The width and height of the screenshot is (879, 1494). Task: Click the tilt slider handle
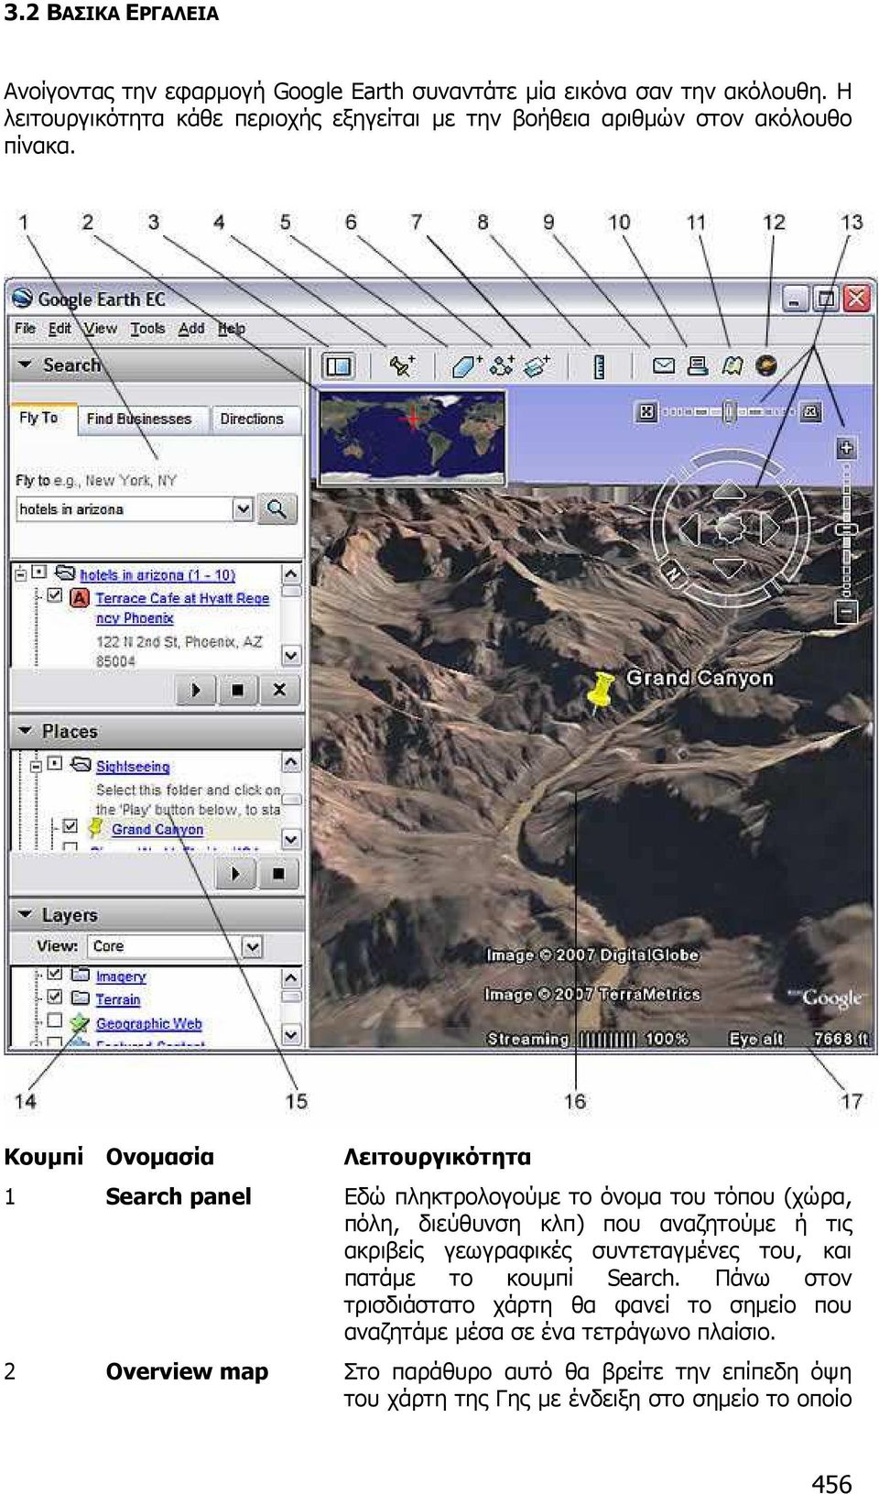tap(729, 412)
